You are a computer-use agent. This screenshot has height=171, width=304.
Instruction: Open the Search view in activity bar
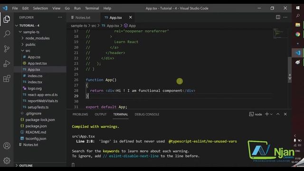(x=7, y=34)
